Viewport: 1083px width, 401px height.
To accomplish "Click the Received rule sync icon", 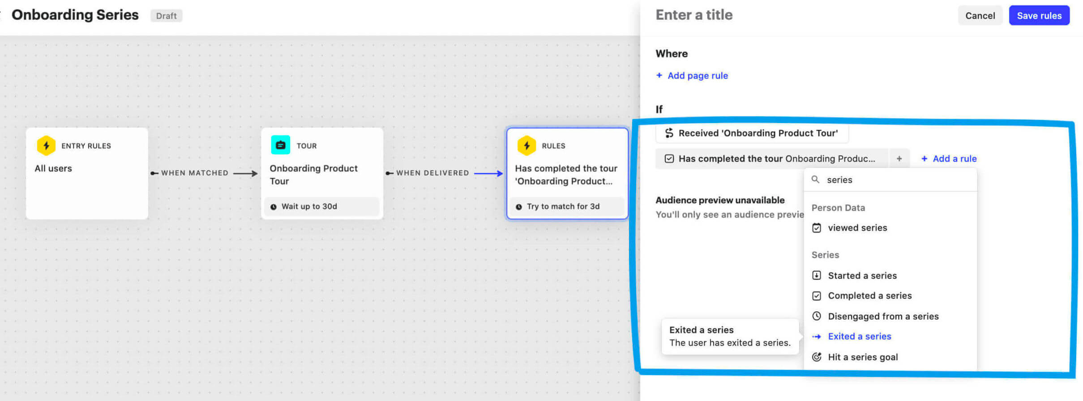I will tap(669, 133).
